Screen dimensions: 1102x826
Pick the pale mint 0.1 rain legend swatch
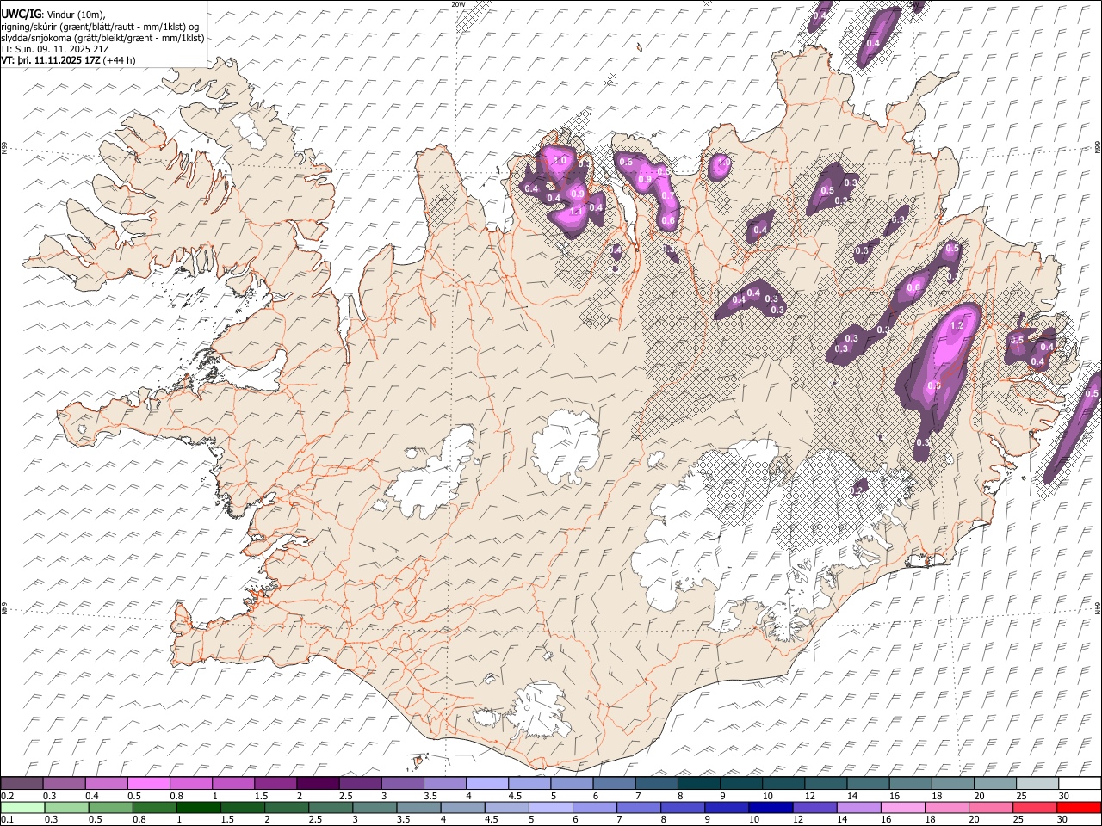22,807
